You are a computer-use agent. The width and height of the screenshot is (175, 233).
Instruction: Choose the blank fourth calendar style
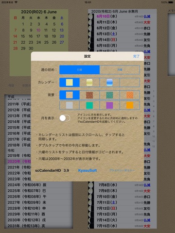(130, 83)
